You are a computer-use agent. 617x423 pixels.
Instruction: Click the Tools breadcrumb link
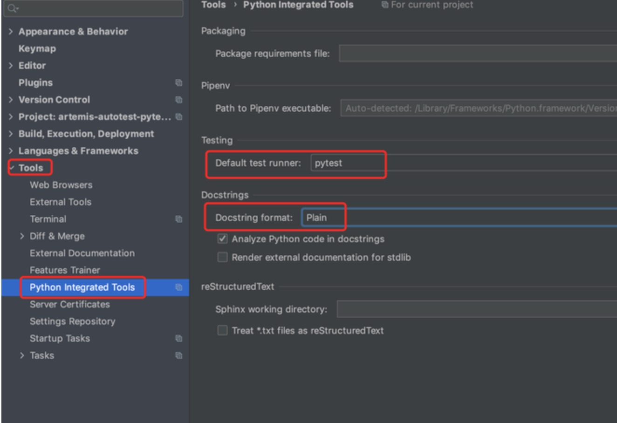[213, 5]
